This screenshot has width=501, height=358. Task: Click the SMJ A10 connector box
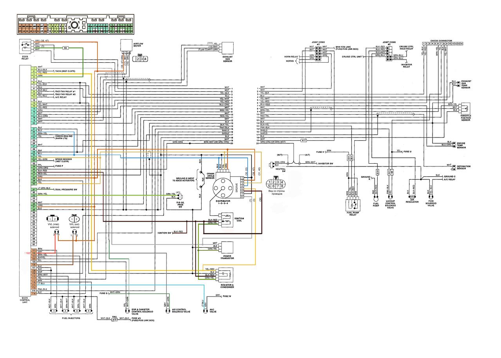115,319
